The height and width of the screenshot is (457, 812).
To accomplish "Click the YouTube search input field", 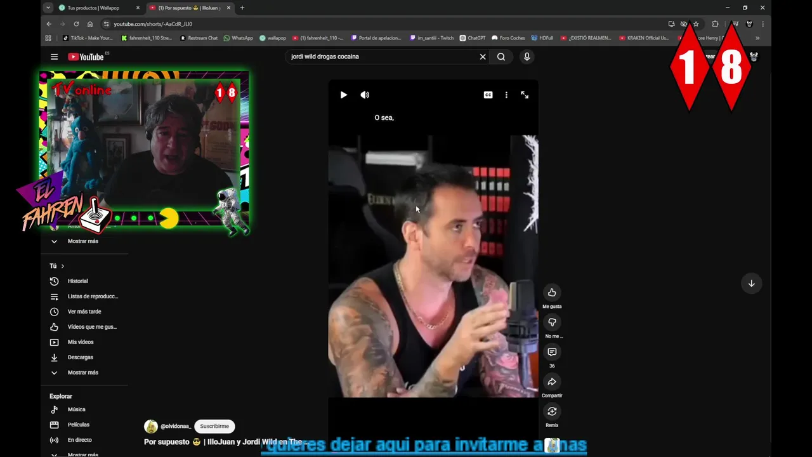I will 383,56.
